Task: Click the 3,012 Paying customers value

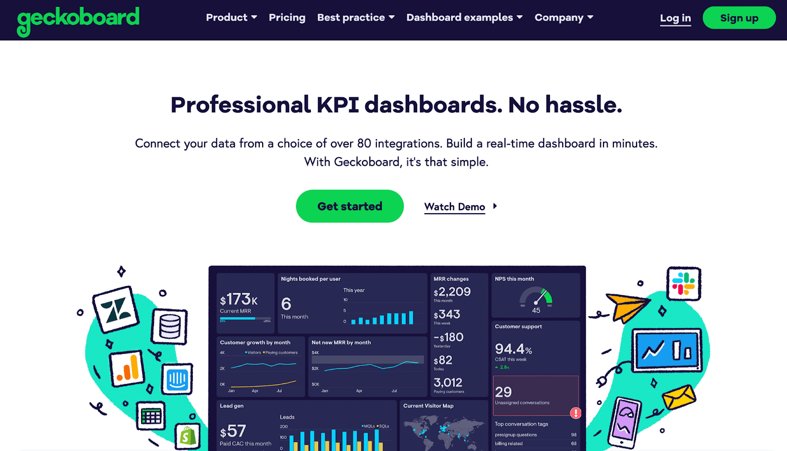Action: click(x=448, y=382)
